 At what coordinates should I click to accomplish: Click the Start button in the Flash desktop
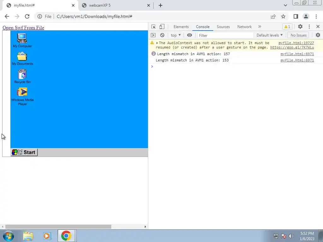pyautogui.click(x=24, y=152)
